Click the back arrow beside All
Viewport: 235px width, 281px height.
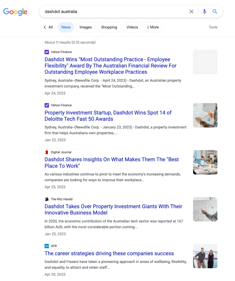tap(45, 27)
